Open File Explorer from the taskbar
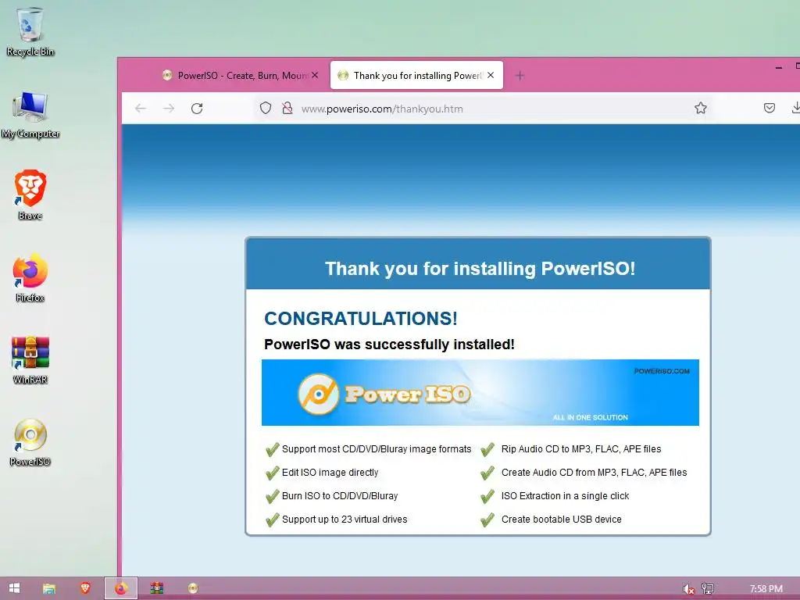This screenshot has width=800, height=600. click(49, 588)
